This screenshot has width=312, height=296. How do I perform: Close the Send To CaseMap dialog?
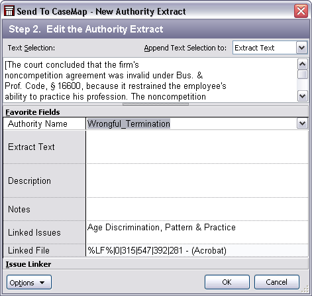[x=301, y=11]
